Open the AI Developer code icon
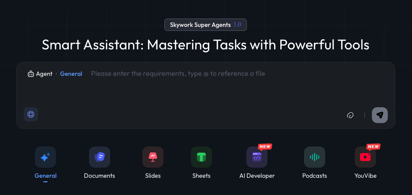 click(x=257, y=157)
